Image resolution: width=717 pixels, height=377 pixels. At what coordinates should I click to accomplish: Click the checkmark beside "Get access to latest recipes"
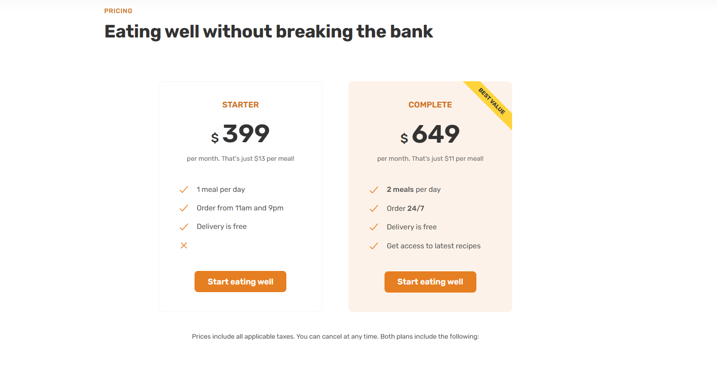[x=374, y=246]
